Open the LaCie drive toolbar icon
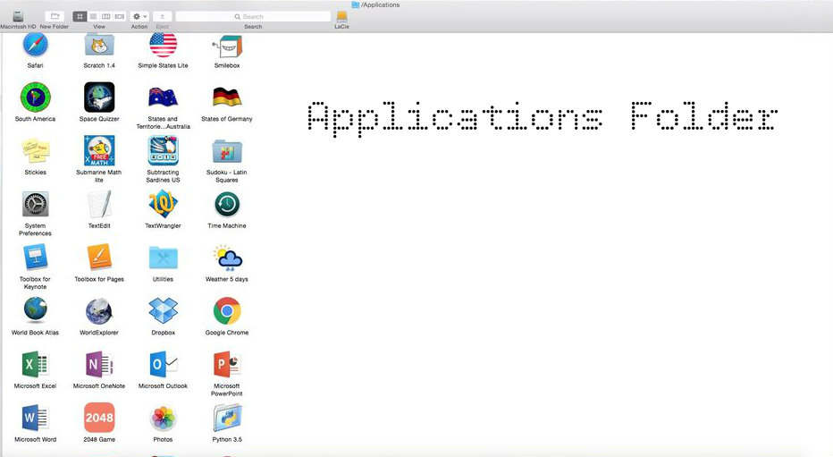Image resolution: width=833 pixels, height=457 pixels. pos(341,16)
